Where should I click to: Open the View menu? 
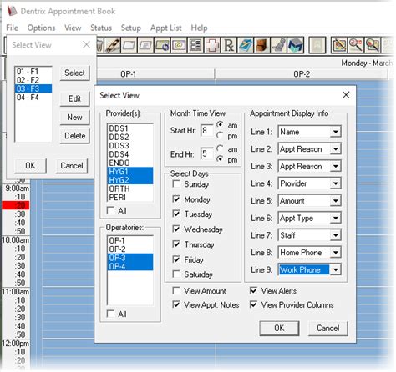pyautogui.click(x=73, y=28)
